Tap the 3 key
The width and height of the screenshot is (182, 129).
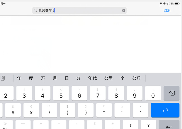(24, 93)
